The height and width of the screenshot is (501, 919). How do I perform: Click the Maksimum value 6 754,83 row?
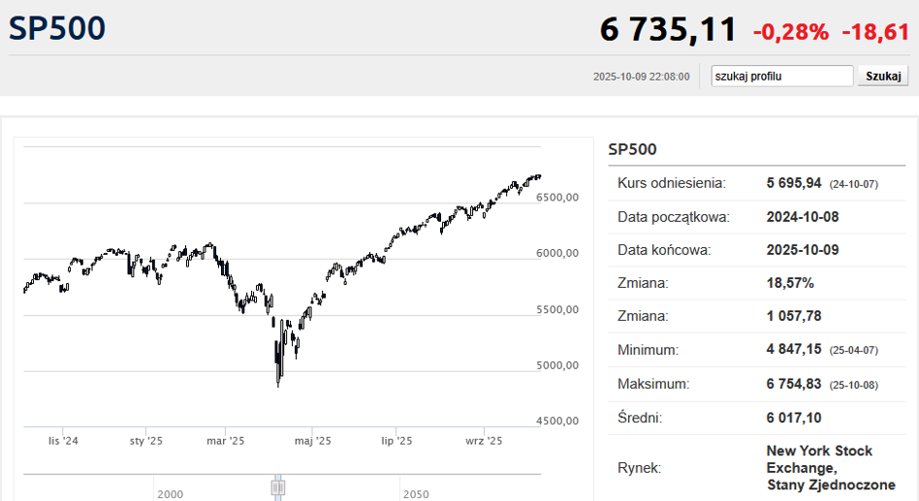[794, 384]
